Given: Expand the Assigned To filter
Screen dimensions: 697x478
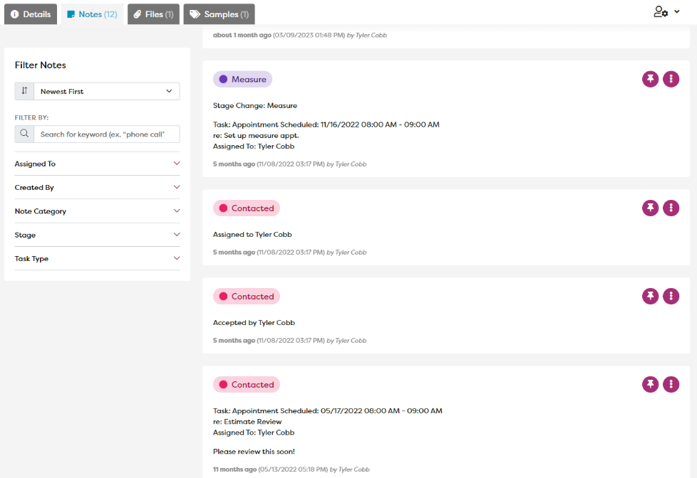Looking at the screenshot, I should point(97,164).
